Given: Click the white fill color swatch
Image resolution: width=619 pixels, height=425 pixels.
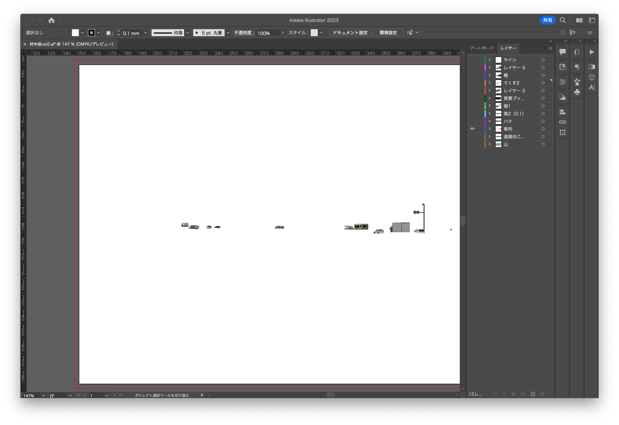Looking at the screenshot, I should [75, 33].
